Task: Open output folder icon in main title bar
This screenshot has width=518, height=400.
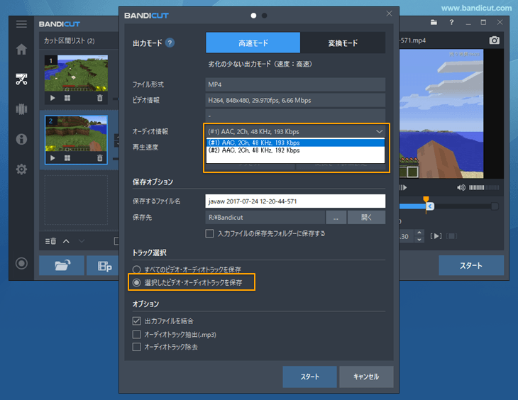Action: pyautogui.click(x=434, y=23)
